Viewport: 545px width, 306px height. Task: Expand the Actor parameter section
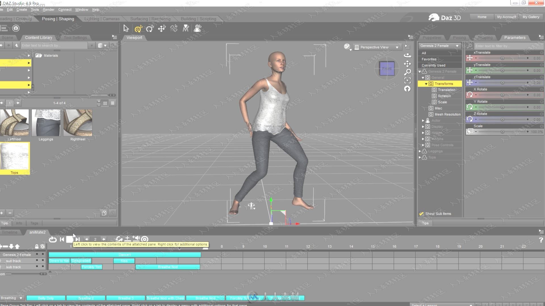coord(423,120)
